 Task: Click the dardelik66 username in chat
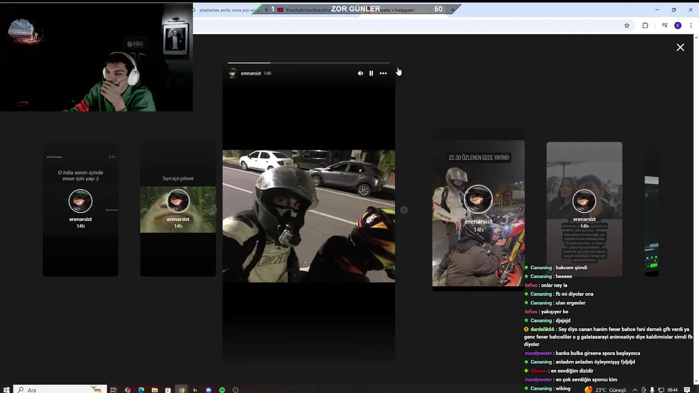[542, 329]
